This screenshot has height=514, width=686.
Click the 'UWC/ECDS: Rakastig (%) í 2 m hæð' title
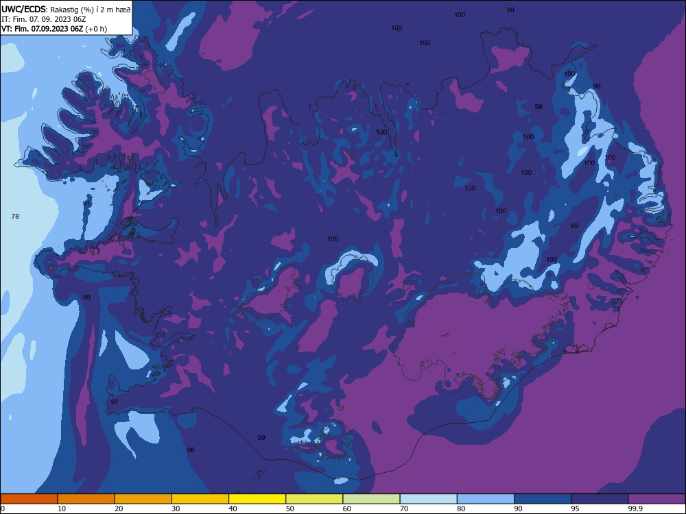(66, 9)
